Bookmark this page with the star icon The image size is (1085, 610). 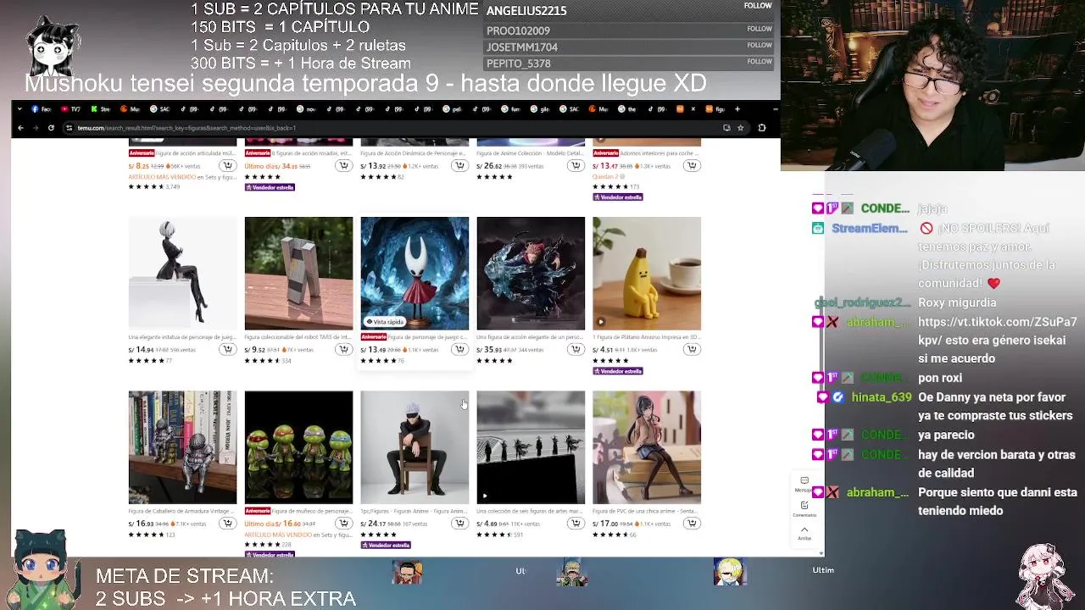pyautogui.click(x=740, y=128)
